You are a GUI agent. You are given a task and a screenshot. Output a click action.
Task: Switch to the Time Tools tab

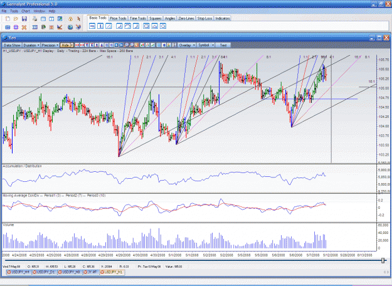[x=138, y=18]
